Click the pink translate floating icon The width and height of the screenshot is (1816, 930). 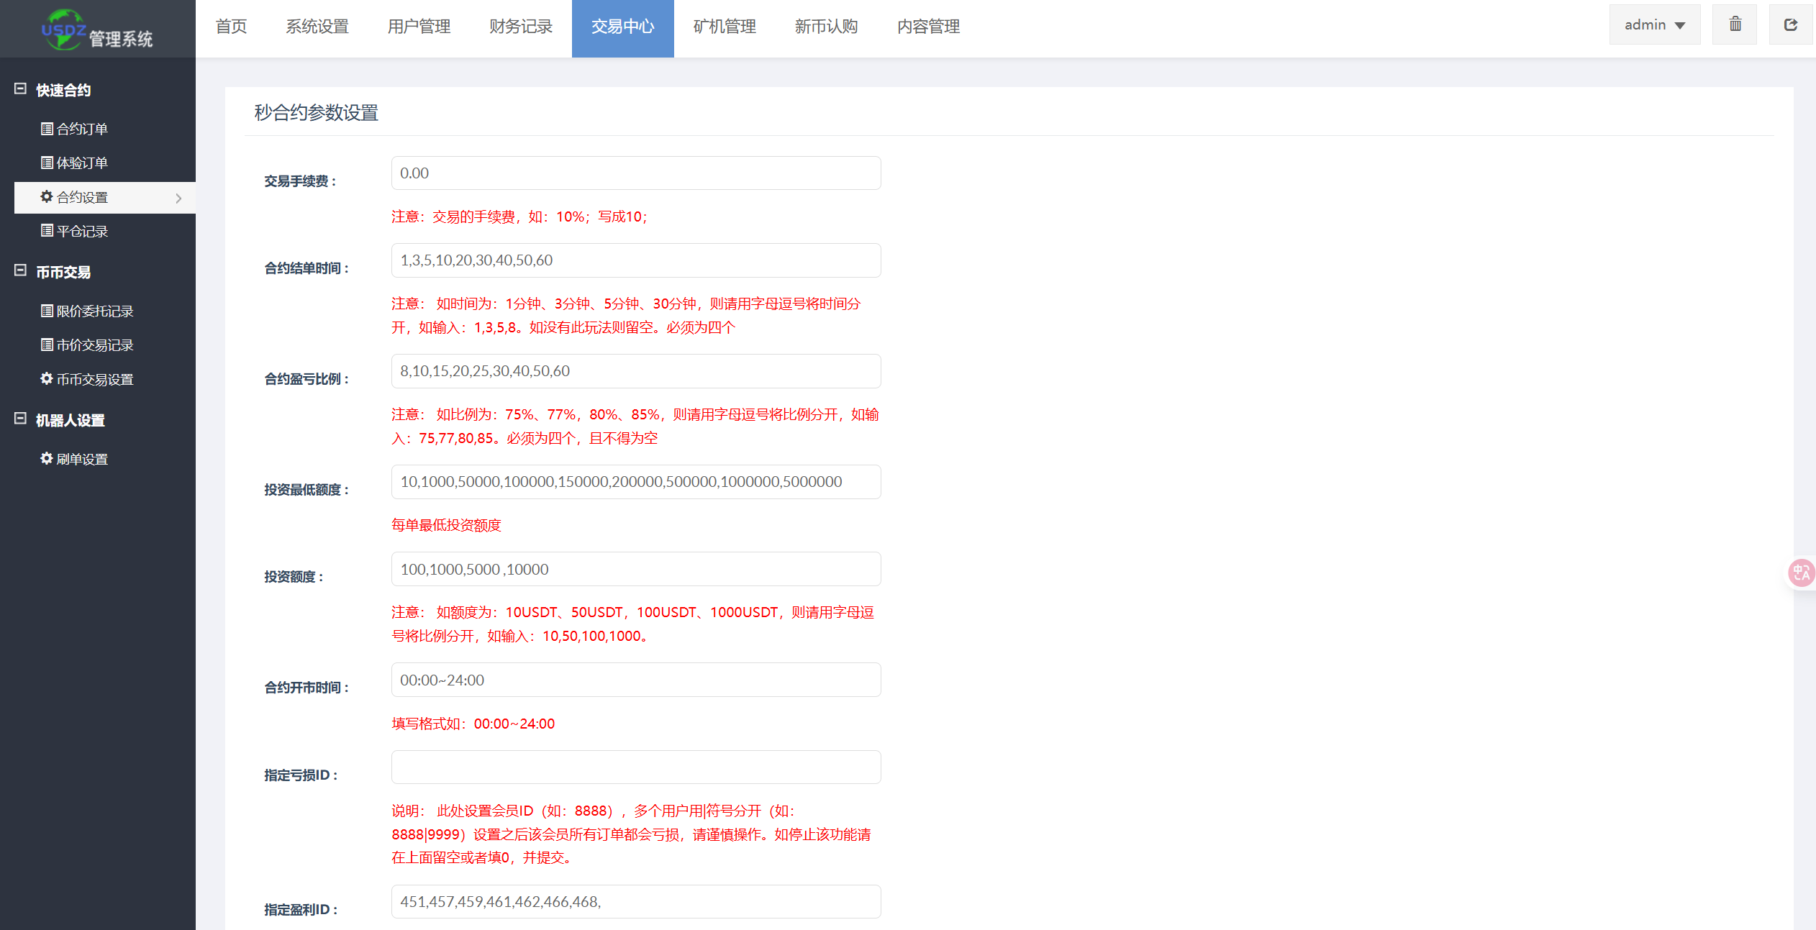coord(1801,573)
